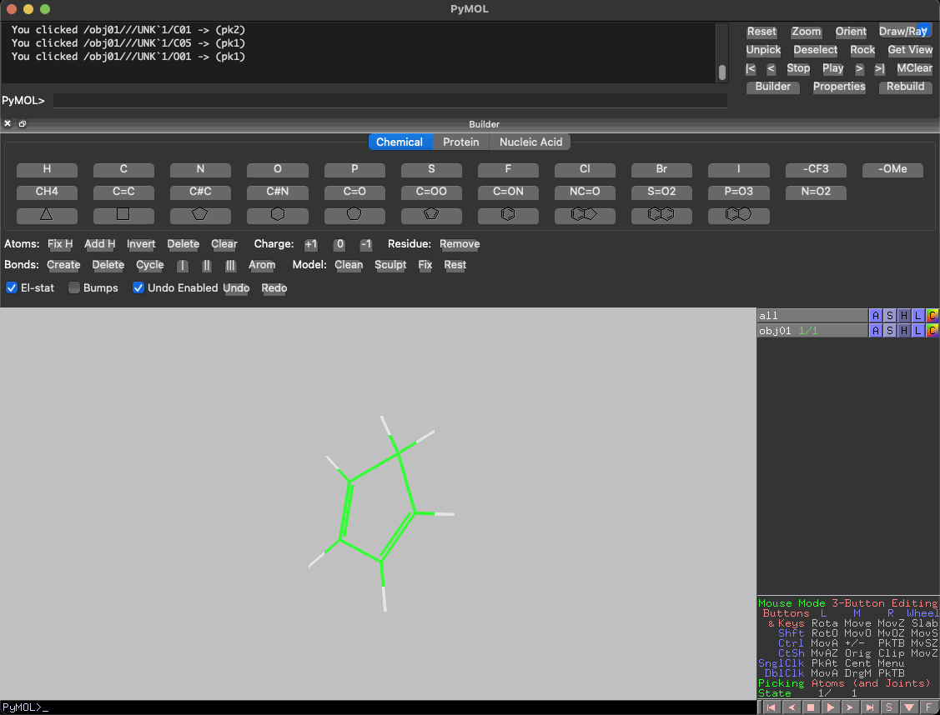Screen dimensions: 940x715
Task: Set single bond order with | button
Action: 182,265
